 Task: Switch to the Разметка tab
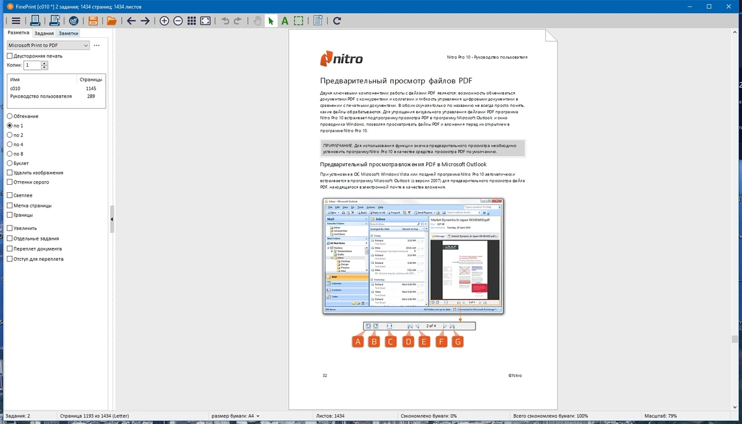tap(18, 33)
